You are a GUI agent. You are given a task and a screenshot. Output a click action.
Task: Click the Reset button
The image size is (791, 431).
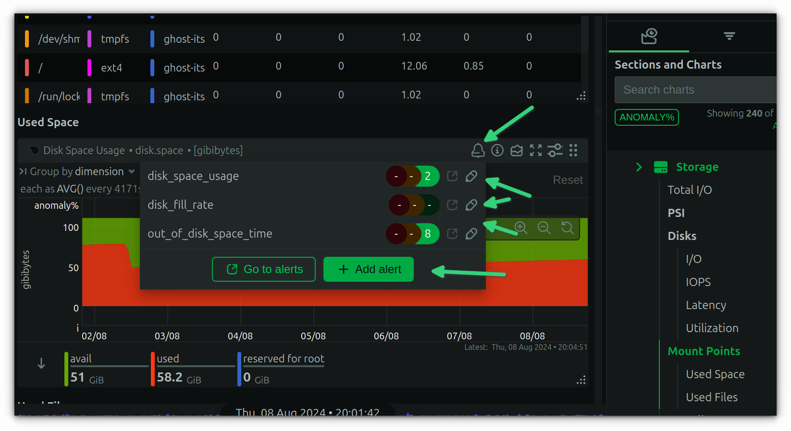[x=568, y=180]
